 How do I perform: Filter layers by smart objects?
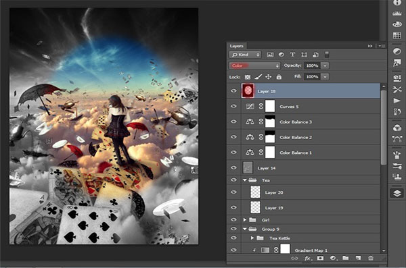coord(315,55)
